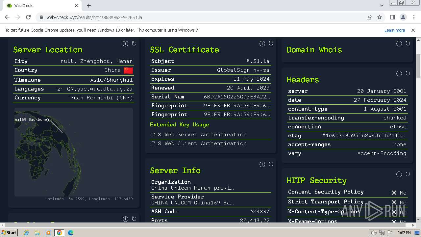421x237 pixels.
Task: Open the tab search dropdown arrow
Action: click(x=382, y=6)
